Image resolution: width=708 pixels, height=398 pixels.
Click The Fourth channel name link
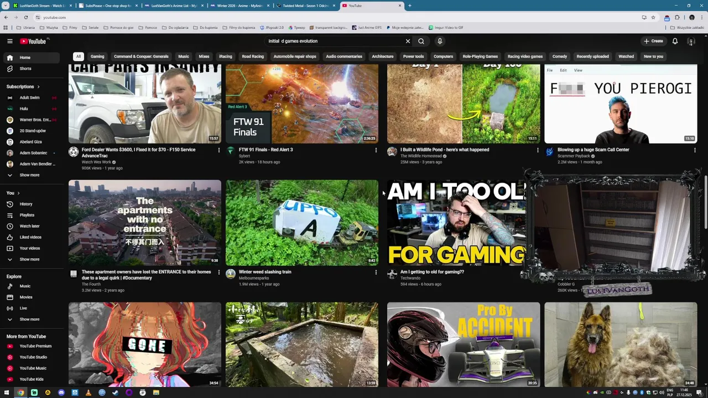(x=91, y=284)
